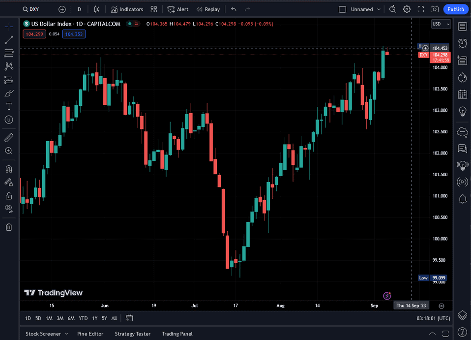Click the trash icon to remove drawings
The image size is (471, 340).
9,227
